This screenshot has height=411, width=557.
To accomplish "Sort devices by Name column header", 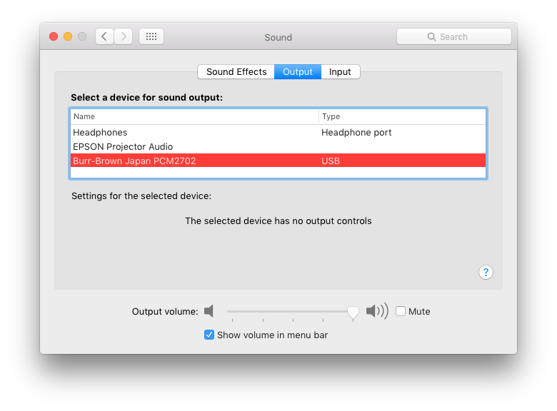I will [194, 116].
